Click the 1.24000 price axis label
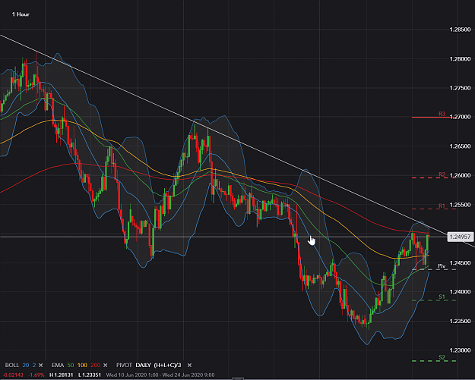The image size is (475, 380). pyautogui.click(x=460, y=292)
